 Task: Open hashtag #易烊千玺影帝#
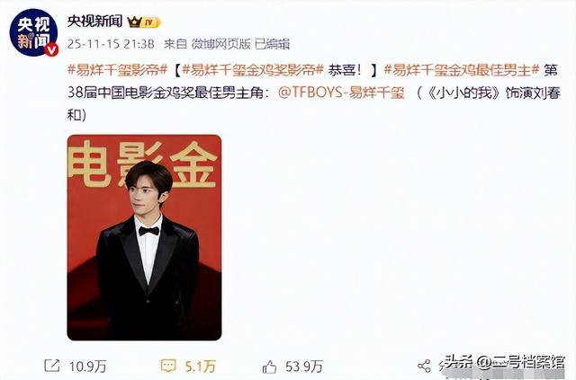[118, 70]
